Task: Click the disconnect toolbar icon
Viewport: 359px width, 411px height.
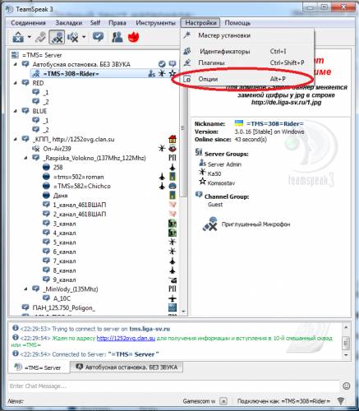Action: tap(40, 37)
